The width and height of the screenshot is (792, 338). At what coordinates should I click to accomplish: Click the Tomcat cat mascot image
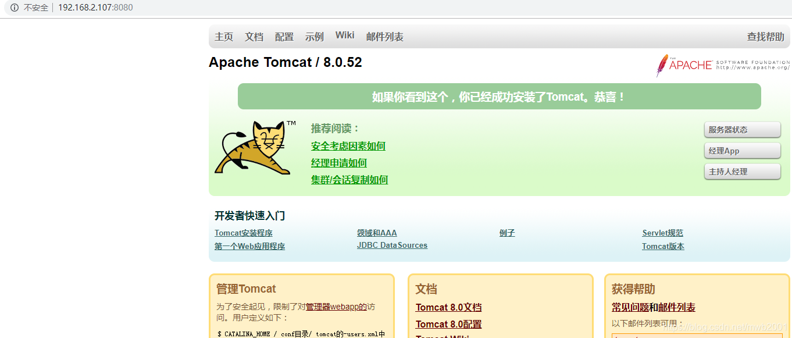pyautogui.click(x=255, y=147)
